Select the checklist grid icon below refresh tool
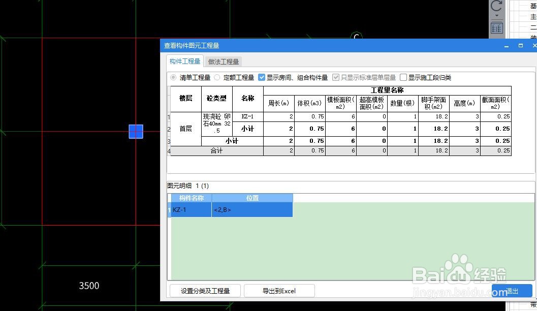The image size is (537, 311). pyautogui.click(x=496, y=28)
